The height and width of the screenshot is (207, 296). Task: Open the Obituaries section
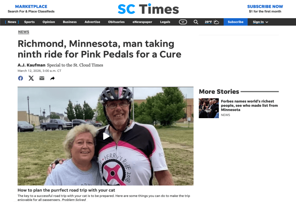(116, 22)
